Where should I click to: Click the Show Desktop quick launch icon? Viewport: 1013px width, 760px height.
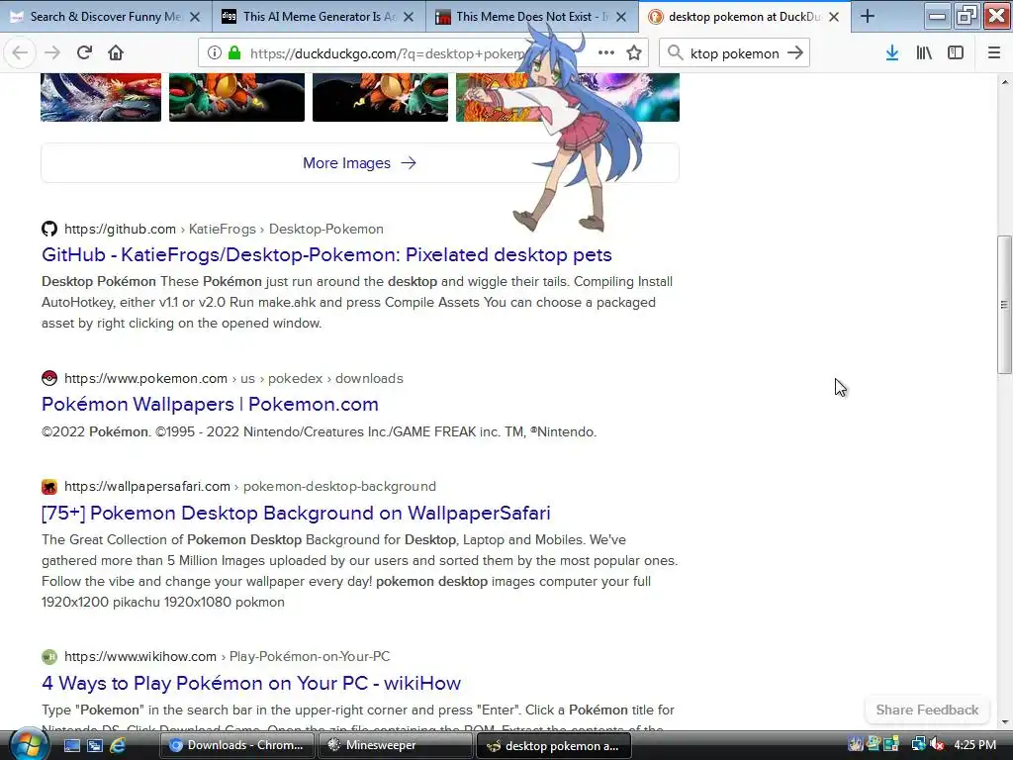pos(71,745)
